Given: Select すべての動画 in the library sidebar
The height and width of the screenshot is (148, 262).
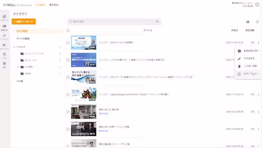Looking at the screenshot, I should 23,39.
